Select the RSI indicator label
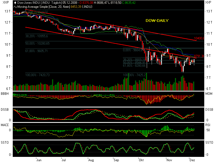Screen dimensions: 217x162 coord(208,125)
